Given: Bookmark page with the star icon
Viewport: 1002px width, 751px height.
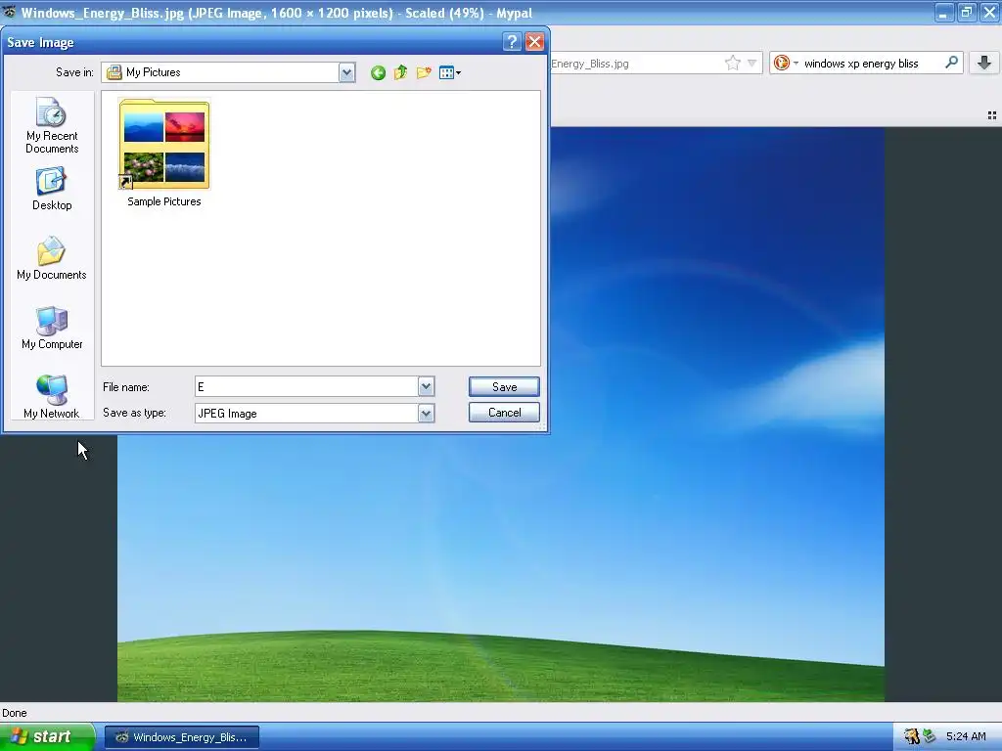Looking at the screenshot, I should click(732, 63).
